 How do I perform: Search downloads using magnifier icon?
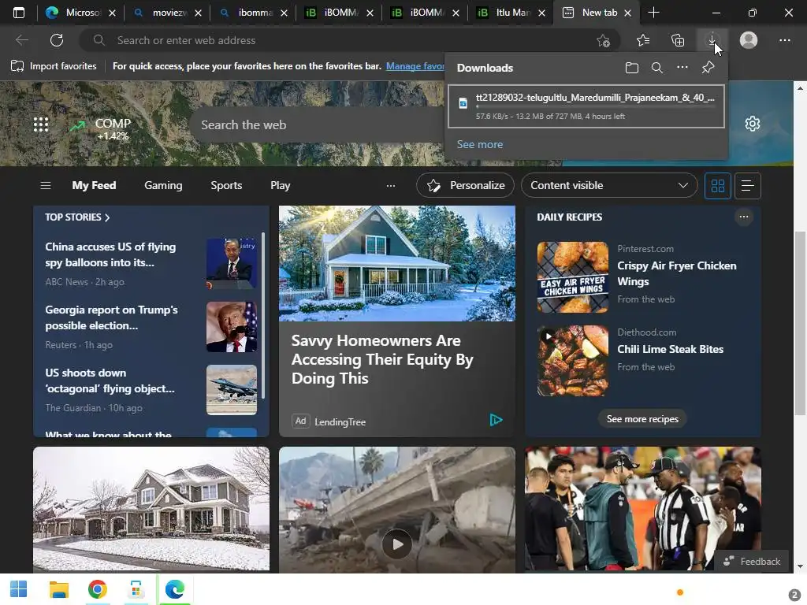click(x=656, y=68)
